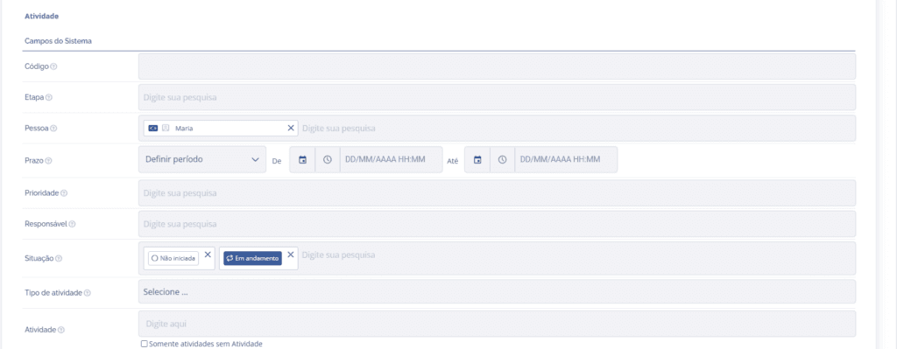This screenshot has width=897, height=349.
Task: Click the Até date-time input field
Action: point(566,160)
